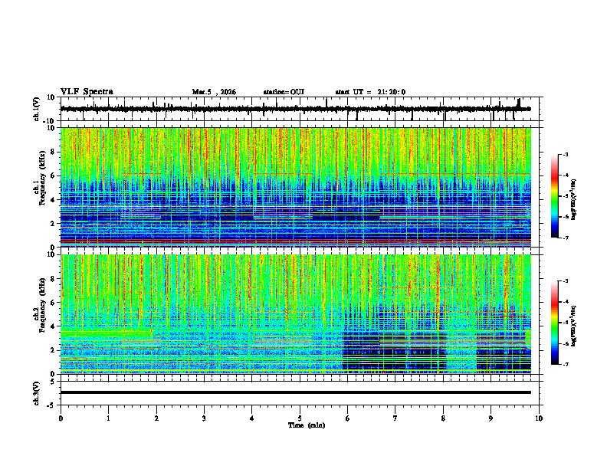Click the "4" kHz tick on ch.1 spectrogram
This screenshot has width=607, height=469.
[53, 200]
